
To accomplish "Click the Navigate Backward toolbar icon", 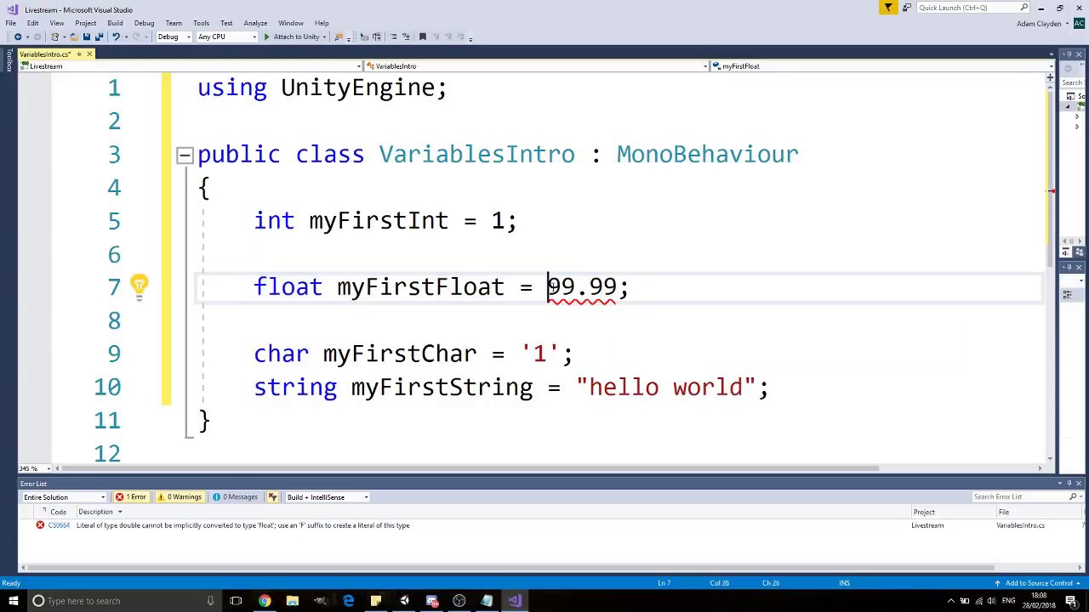I will coord(18,37).
